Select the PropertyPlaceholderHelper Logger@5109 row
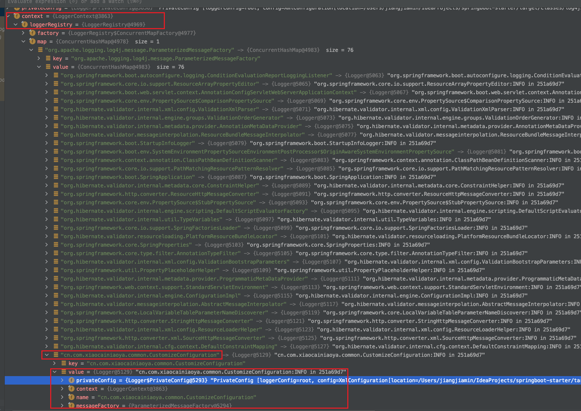The image size is (581, 411). click(293, 270)
